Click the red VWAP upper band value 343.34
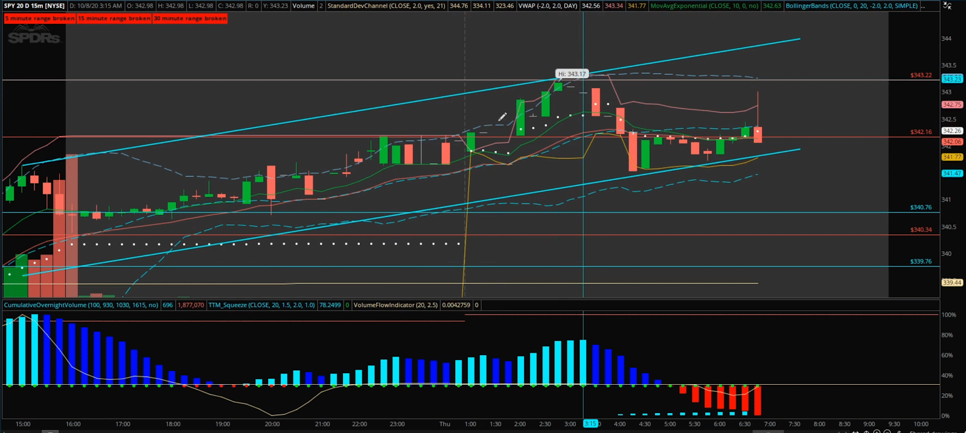The height and width of the screenshot is (433, 966). click(613, 6)
